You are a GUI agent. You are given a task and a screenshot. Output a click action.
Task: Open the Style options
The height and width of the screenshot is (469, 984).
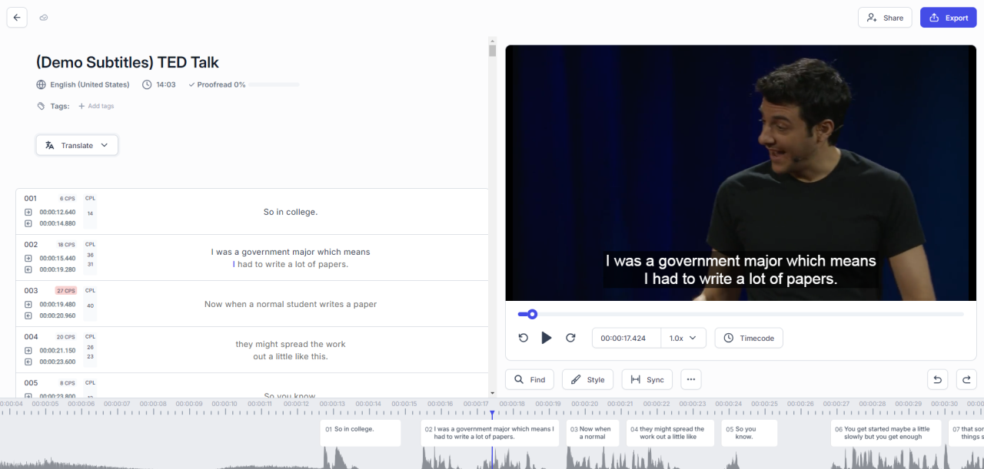587,379
